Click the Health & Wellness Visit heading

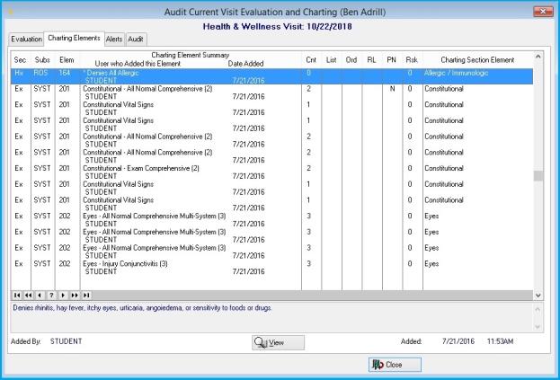click(x=277, y=26)
